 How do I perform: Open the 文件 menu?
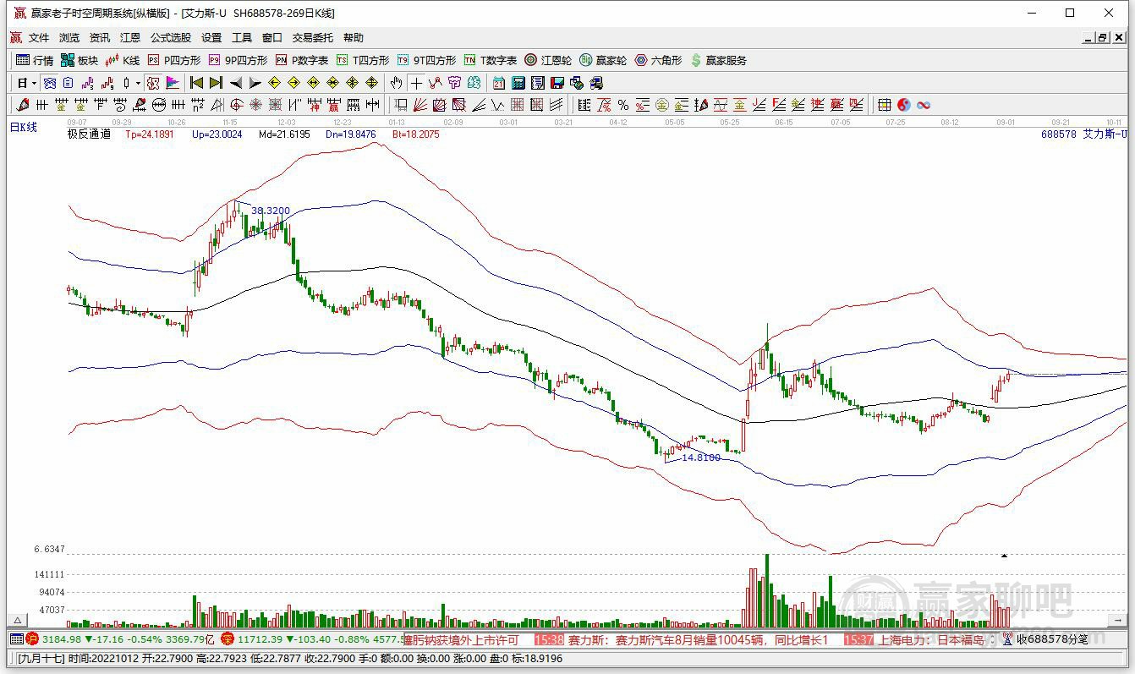(39, 38)
